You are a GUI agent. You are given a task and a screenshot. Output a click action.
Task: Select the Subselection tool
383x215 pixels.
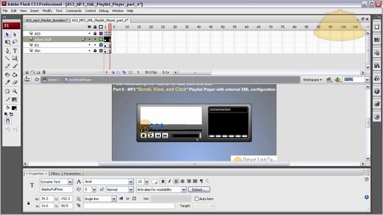tap(15, 35)
